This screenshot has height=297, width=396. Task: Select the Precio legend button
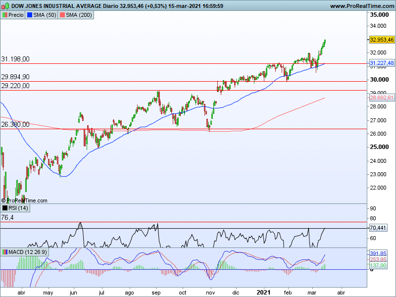13,15
